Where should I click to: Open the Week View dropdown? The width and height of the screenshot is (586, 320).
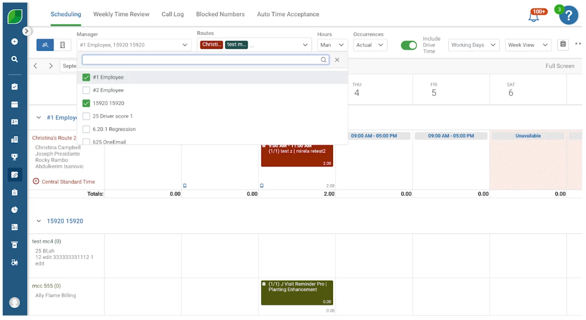click(528, 45)
